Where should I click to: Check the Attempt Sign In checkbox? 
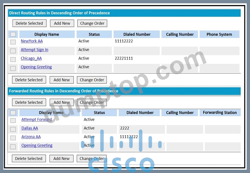[x=13, y=51]
